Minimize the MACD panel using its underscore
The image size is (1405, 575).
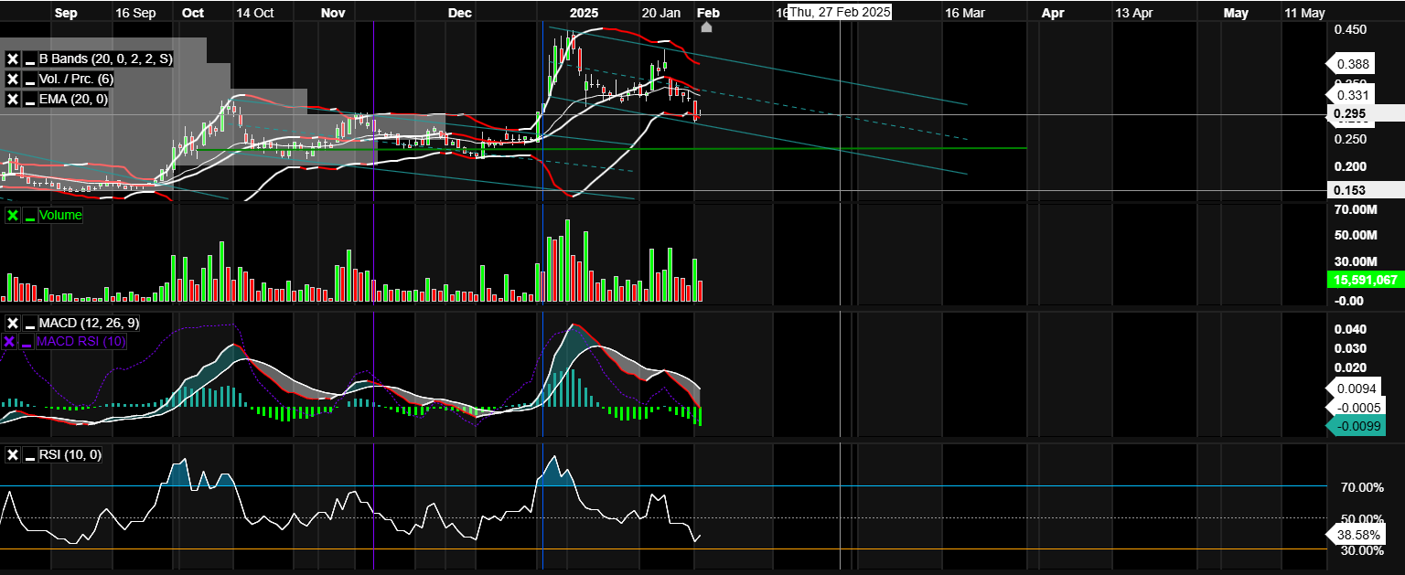pyautogui.click(x=30, y=324)
